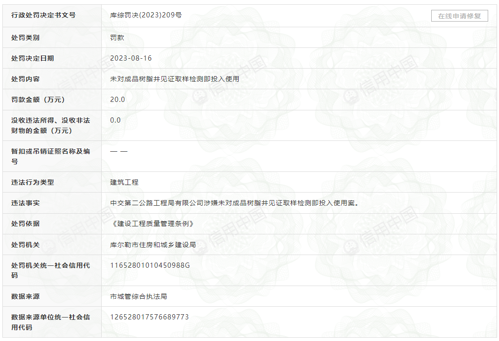Select the credit code 11652801010450988G

coord(150,265)
